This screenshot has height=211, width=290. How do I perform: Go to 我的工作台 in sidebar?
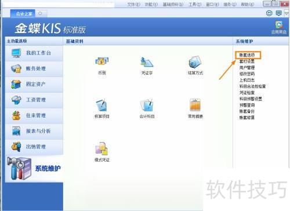pyautogui.click(x=34, y=53)
